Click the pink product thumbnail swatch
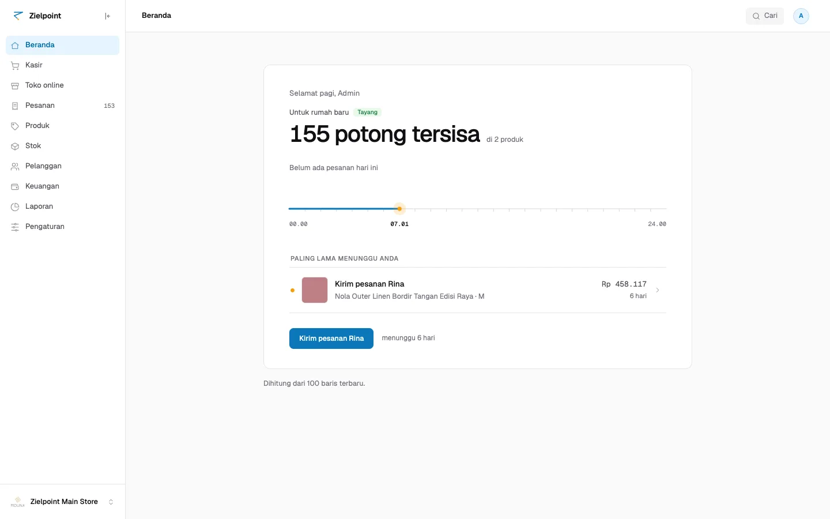 (x=315, y=290)
